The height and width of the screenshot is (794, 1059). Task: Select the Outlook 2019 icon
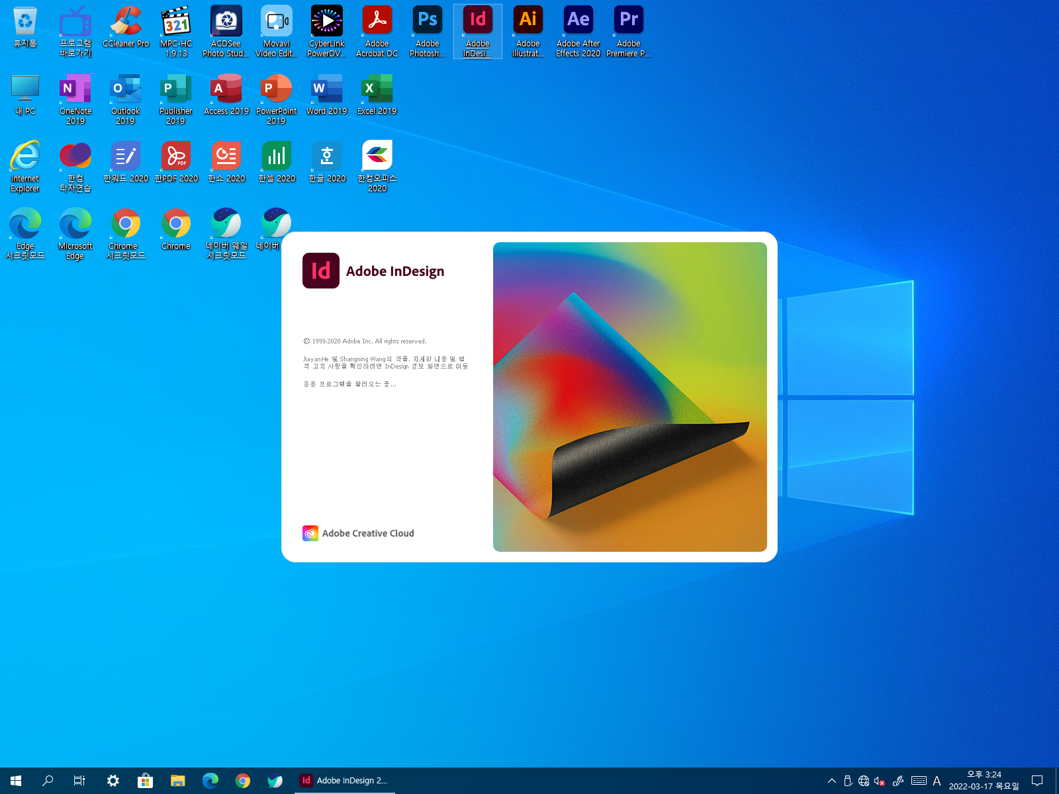pos(126,99)
